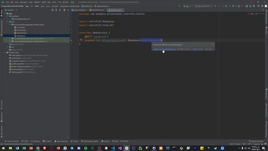Click the Expand All icon in the Project panel

coord(56,10)
